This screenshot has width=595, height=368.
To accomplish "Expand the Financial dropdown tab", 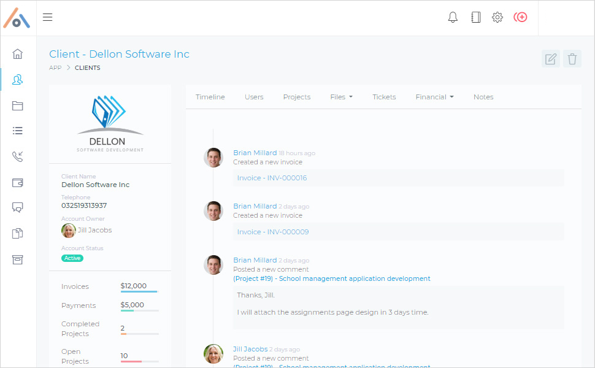I will [434, 97].
